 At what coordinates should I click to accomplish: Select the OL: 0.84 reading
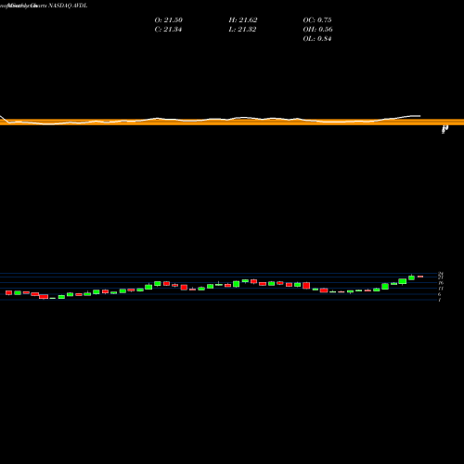click(317, 38)
